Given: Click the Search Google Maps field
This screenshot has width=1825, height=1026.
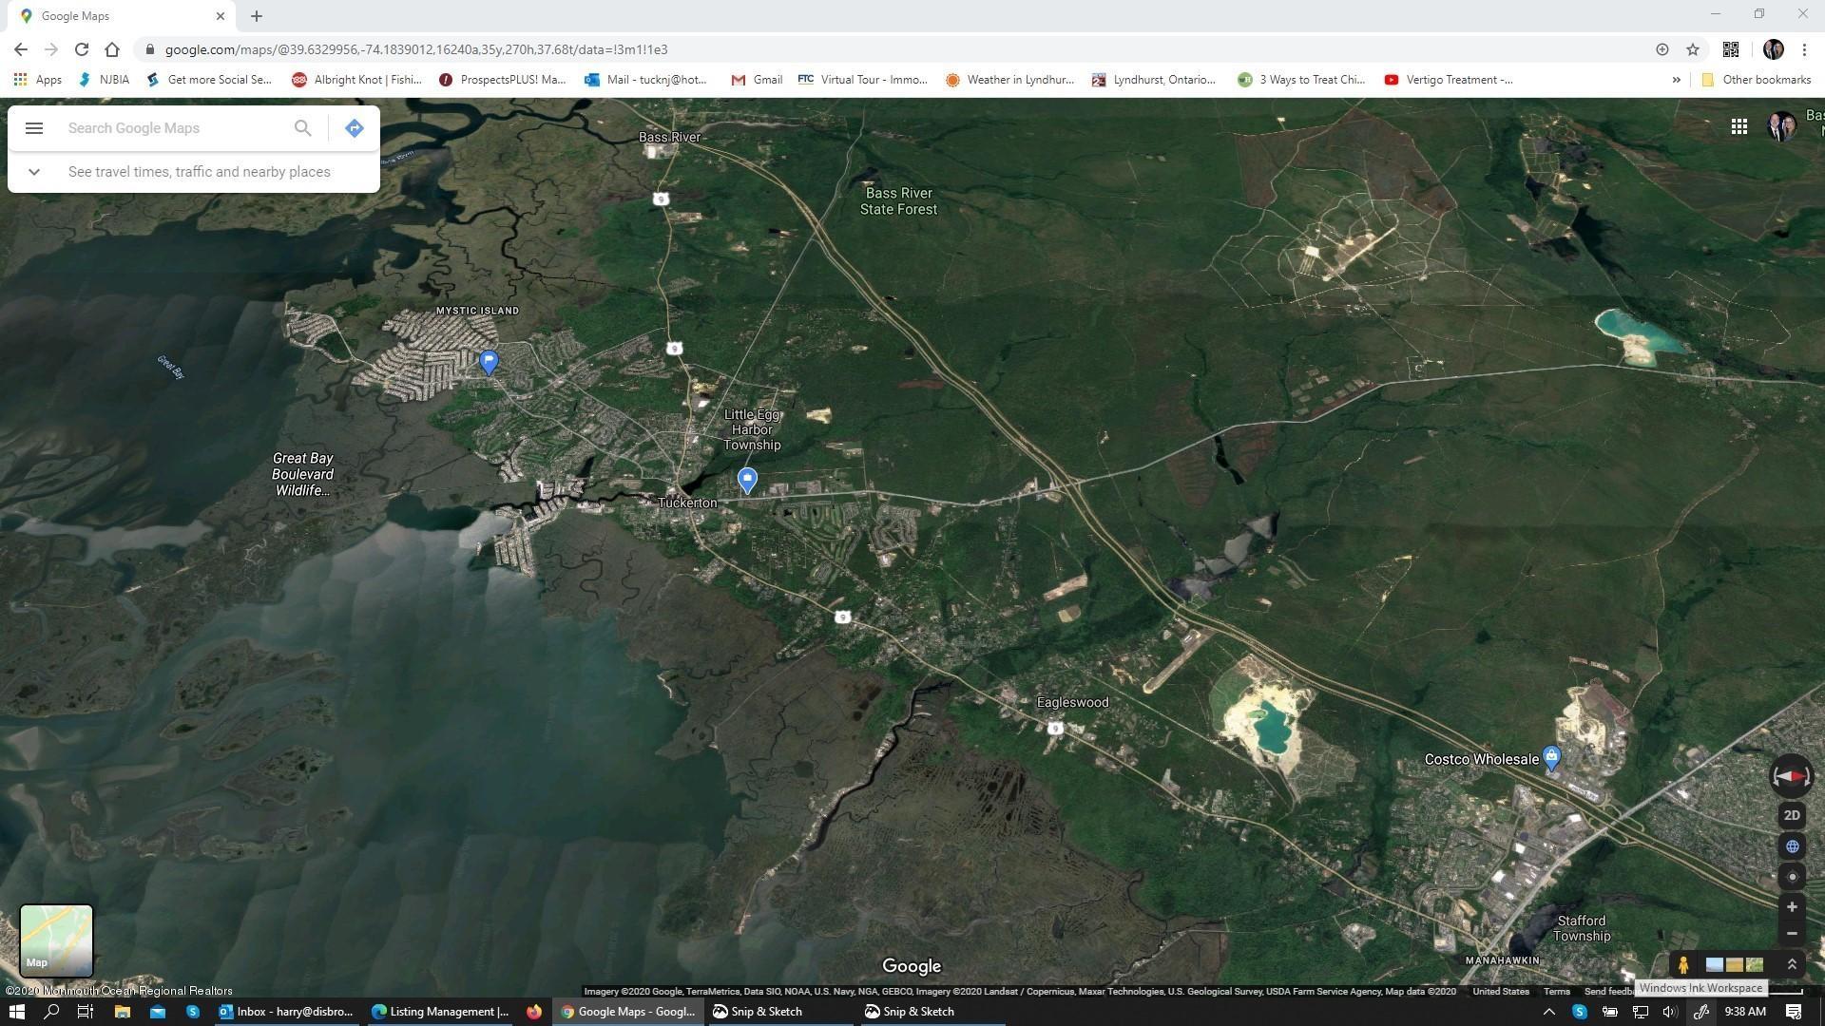Looking at the screenshot, I should tap(176, 128).
